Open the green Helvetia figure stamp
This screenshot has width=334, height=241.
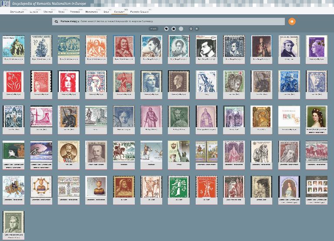point(179,187)
